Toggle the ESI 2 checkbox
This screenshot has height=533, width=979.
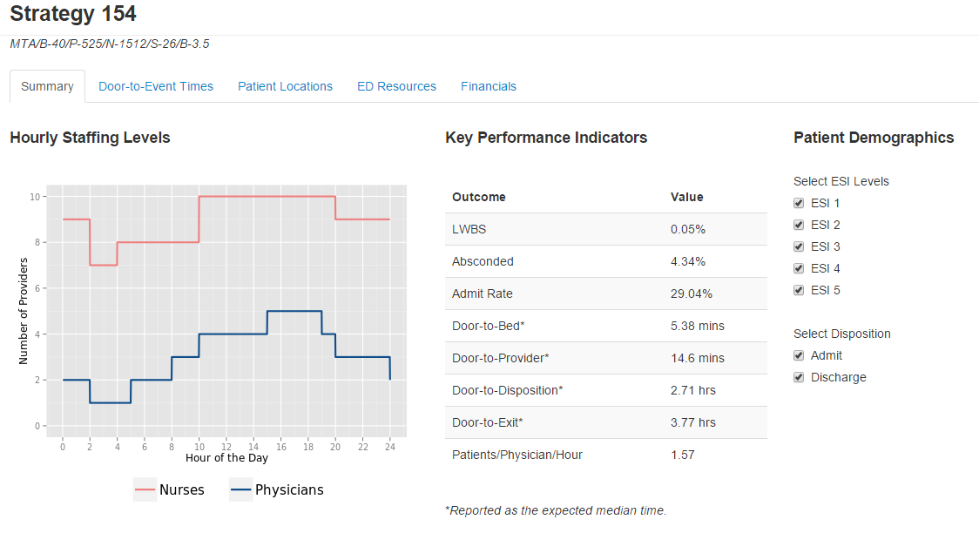point(799,225)
